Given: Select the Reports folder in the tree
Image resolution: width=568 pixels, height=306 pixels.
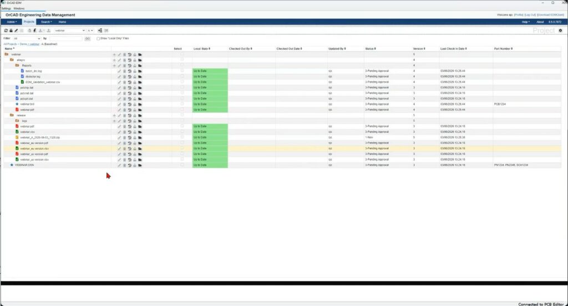Looking at the screenshot, I should [x=27, y=66].
